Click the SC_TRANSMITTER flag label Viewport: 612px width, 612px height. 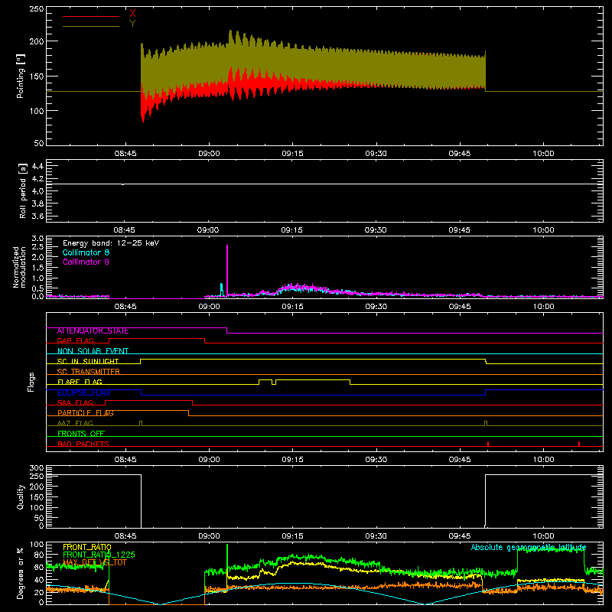(x=89, y=372)
